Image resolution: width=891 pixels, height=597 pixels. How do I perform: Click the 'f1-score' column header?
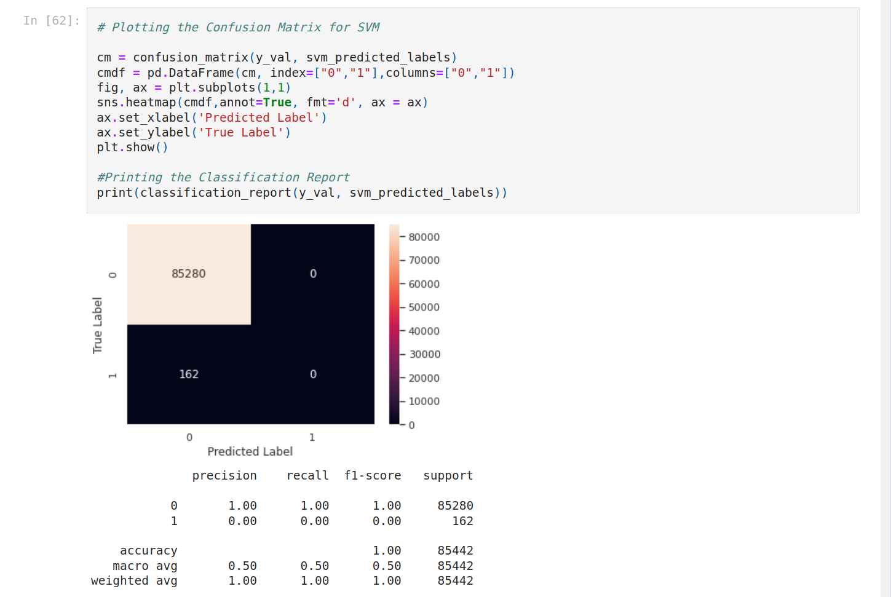(x=373, y=475)
